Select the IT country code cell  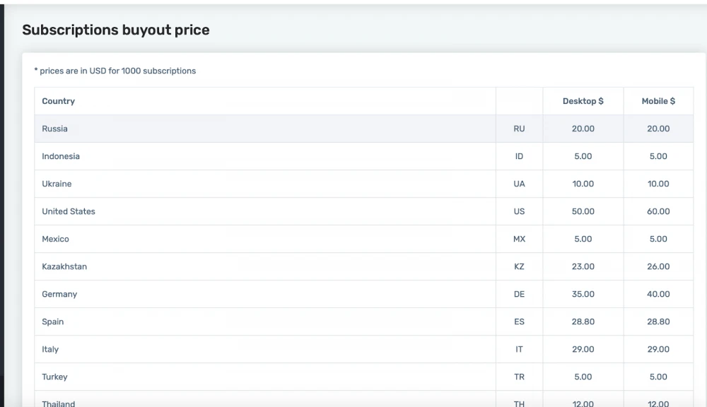(520, 349)
